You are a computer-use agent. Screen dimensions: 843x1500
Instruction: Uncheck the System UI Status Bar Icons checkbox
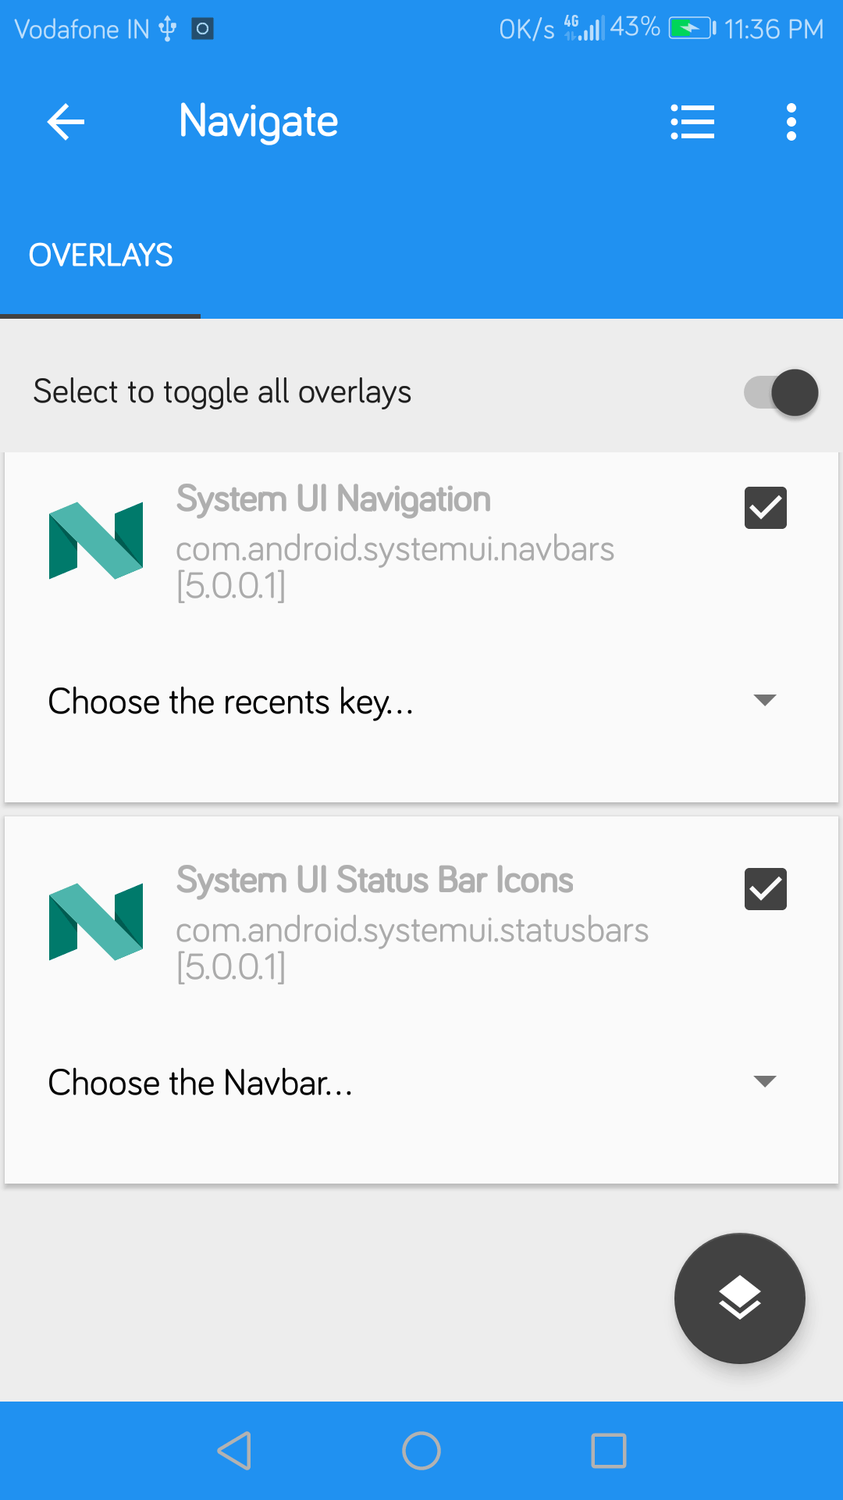pyautogui.click(x=766, y=889)
